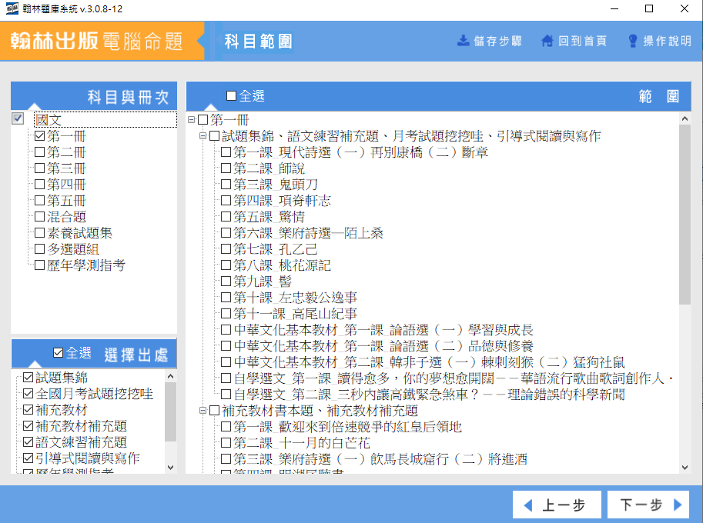Collapse 補充教材書本題 group node

[203, 411]
